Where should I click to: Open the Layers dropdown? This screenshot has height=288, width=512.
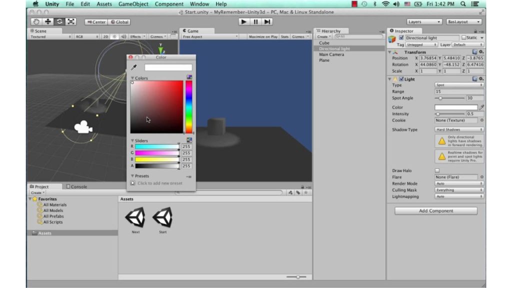coord(424,21)
